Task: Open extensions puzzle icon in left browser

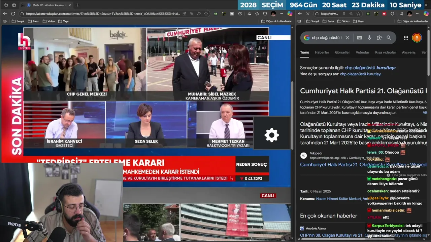Action: click(x=240, y=14)
